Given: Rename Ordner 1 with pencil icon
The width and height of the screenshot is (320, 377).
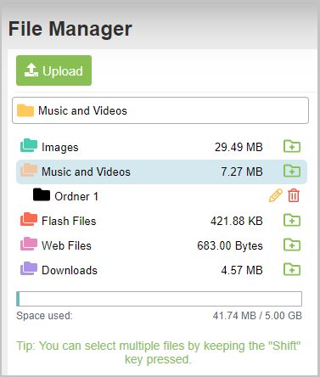Looking at the screenshot, I should point(276,195).
